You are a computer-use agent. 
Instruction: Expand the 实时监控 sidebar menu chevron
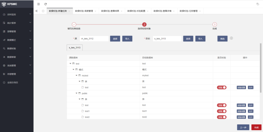point(30,14)
